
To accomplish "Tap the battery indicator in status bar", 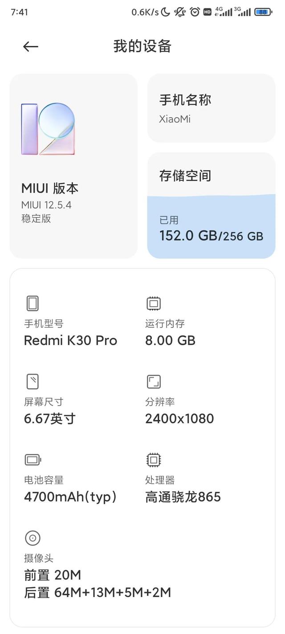I will click(x=263, y=12).
